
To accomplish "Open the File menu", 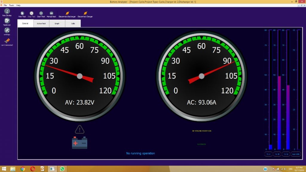I will [x=5, y=5].
